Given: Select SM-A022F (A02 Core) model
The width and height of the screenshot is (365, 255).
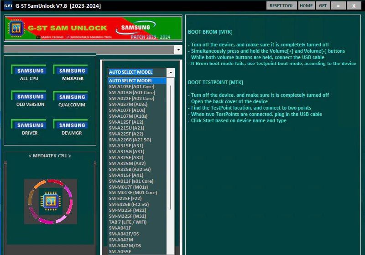Looking at the screenshot, I should coord(137,99).
